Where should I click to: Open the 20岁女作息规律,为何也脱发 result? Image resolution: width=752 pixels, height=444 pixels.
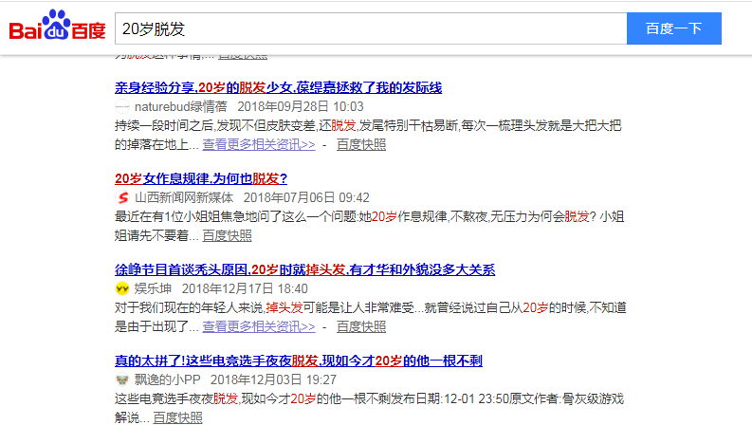pyautogui.click(x=201, y=178)
